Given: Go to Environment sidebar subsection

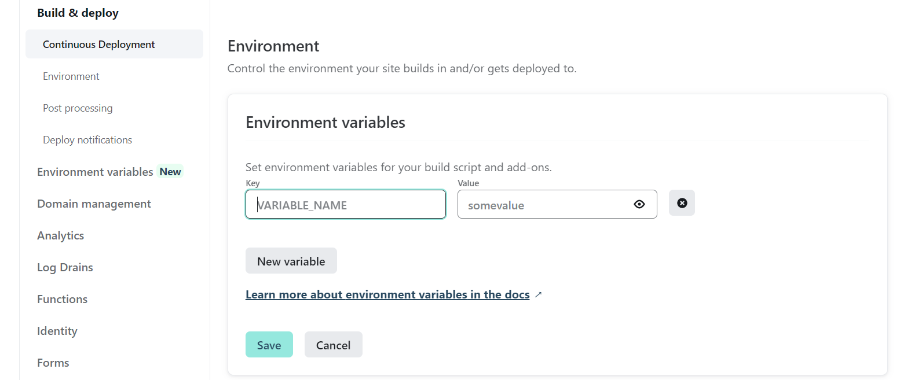Looking at the screenshot, I should click(x=71, y=76).
